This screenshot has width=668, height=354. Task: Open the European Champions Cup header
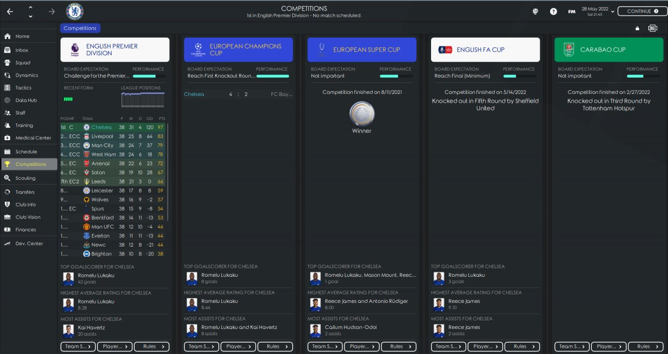[238, 50]
